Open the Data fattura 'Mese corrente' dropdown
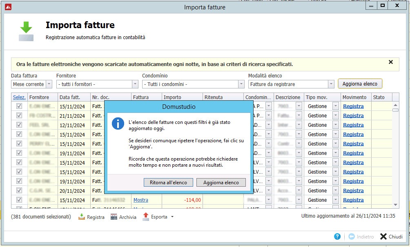The height and width of the screenshot is (247, 410). click(x=49, y=84)
